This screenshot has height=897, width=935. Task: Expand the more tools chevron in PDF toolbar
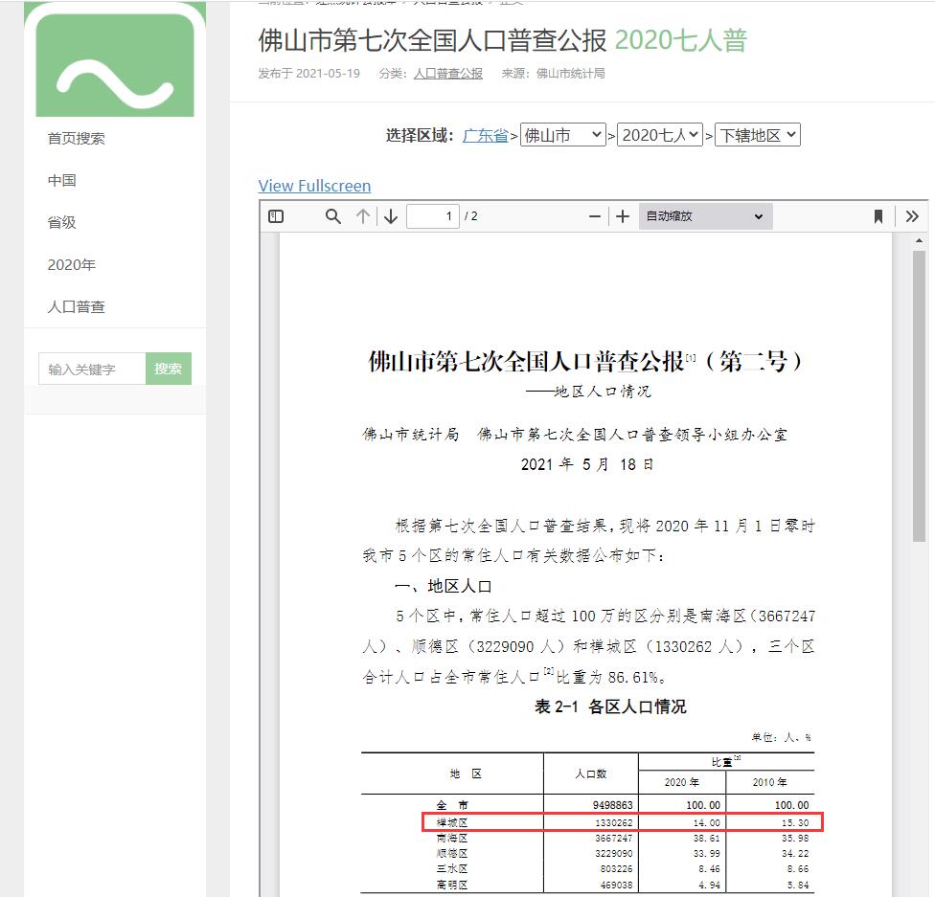pos(912,215)
